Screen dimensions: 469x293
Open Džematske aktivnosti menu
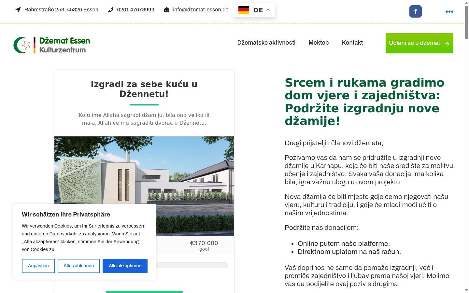click(x=266, y=43)
